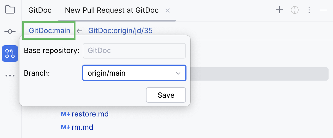333x138 pixels.
Task: Click the plus icon in the header
Action: pos(279,10)
